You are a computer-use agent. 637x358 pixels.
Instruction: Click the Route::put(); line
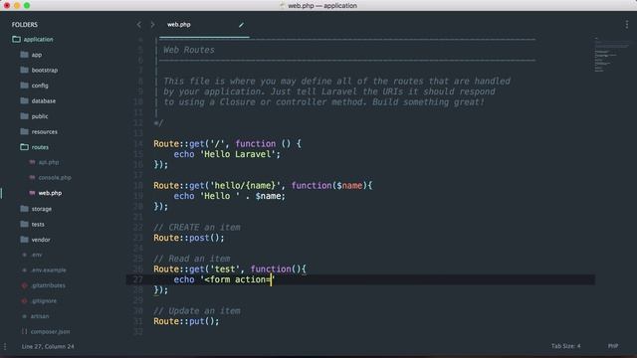[x=186, y=321]
